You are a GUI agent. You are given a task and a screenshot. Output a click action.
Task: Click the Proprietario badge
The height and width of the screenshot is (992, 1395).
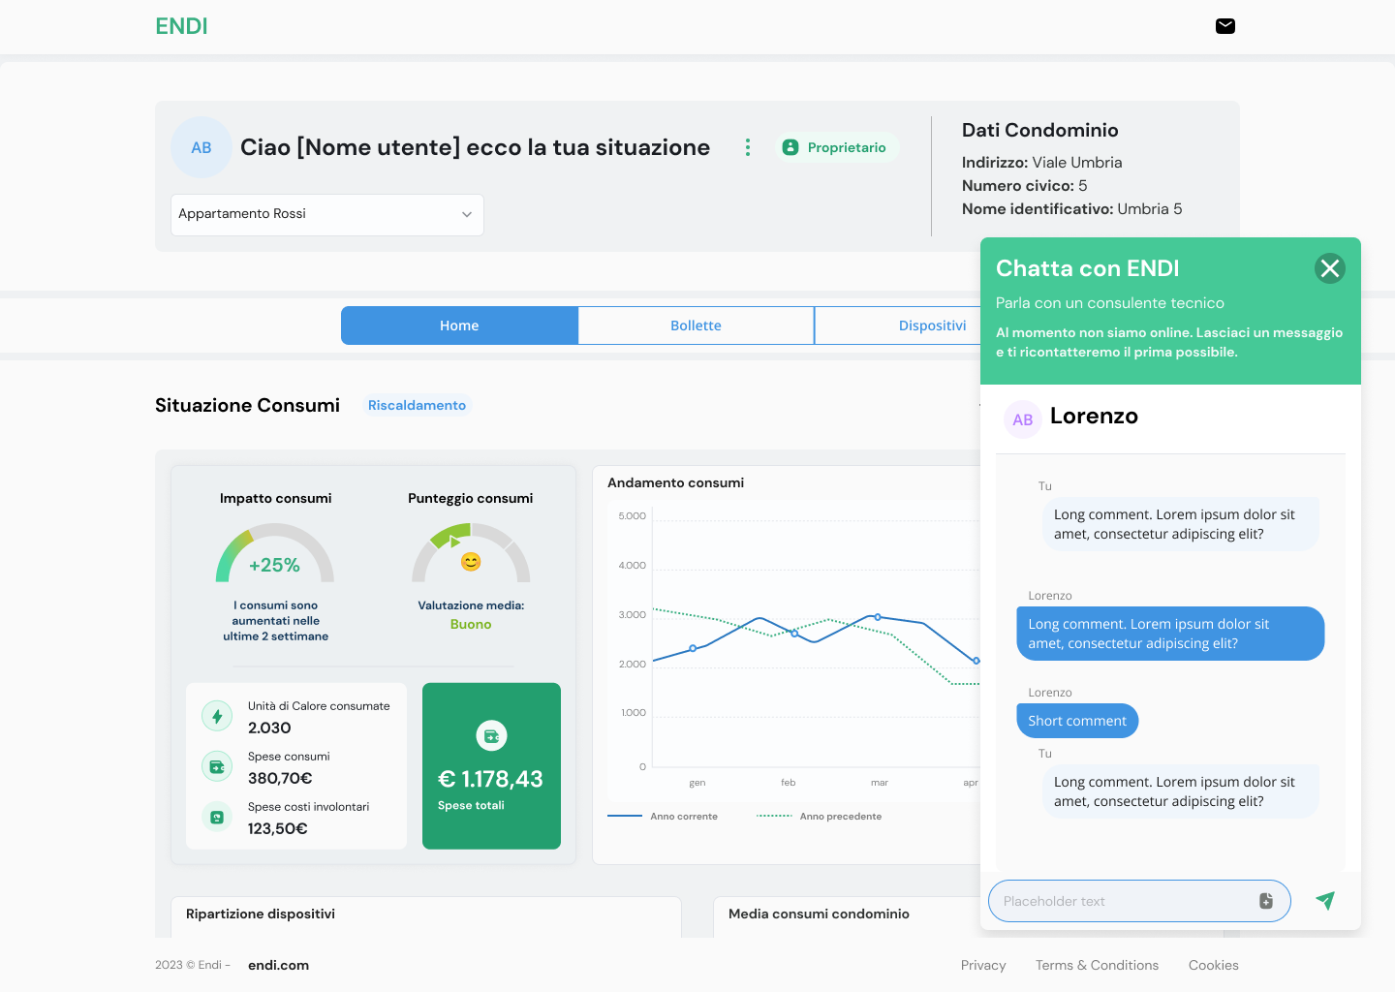835,147
